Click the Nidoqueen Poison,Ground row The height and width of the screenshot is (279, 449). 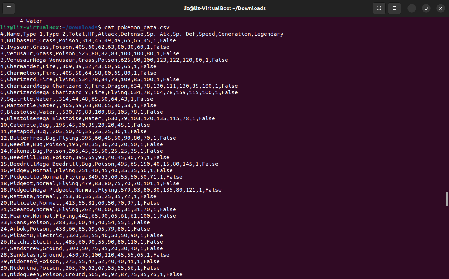tap(90, 274)
